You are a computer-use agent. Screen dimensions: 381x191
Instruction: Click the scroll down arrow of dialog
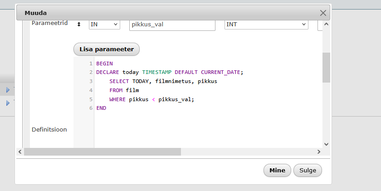point(326,144)
